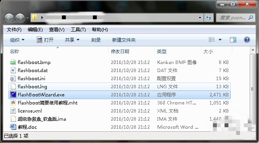Expand the address bar history dropdown
The image size is (259, 143).
200,18
